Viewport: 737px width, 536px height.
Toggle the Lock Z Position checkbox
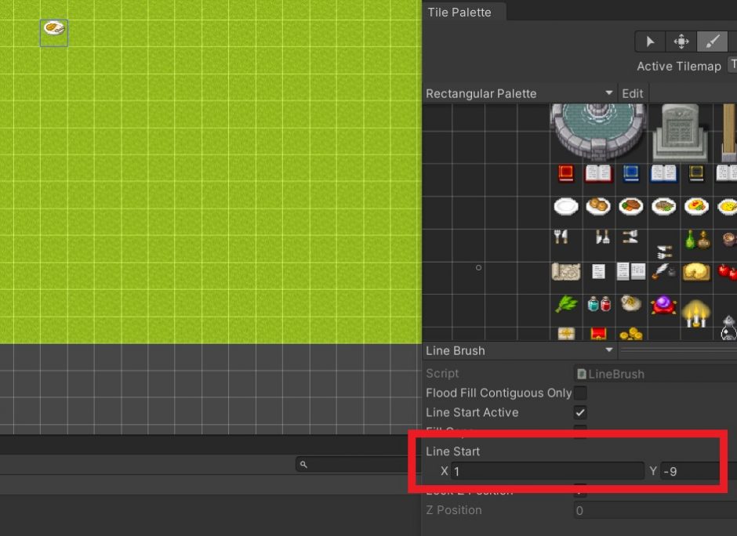pyautogui.click(x=579, y=490)
